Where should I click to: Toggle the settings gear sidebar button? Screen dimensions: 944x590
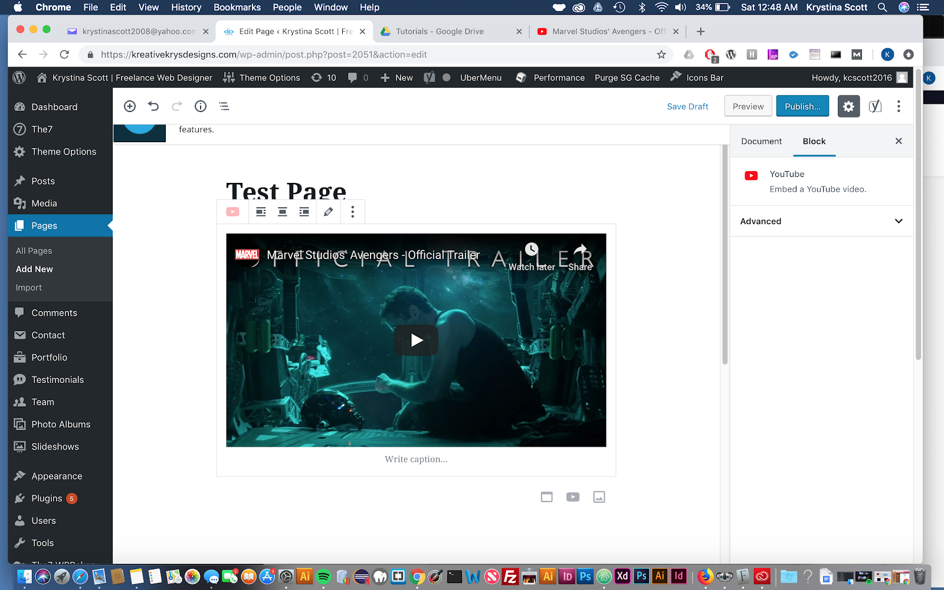pyautogui.click(x=848, y=106)
